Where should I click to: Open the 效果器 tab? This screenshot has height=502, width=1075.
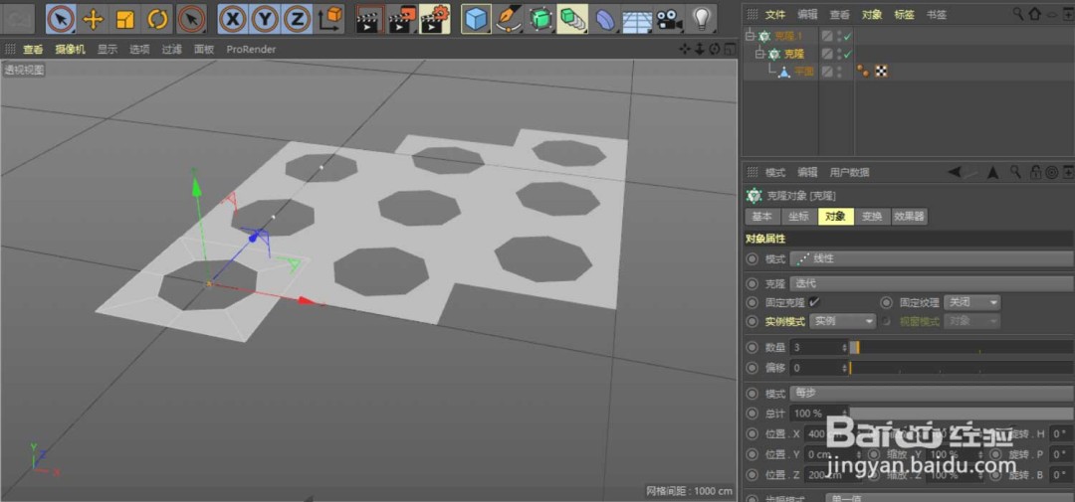pyautogui.click(x=909, y=217)
